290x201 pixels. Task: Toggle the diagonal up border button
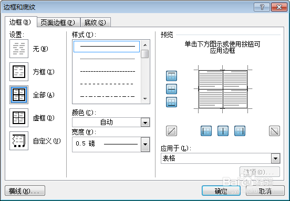[171, 131]
